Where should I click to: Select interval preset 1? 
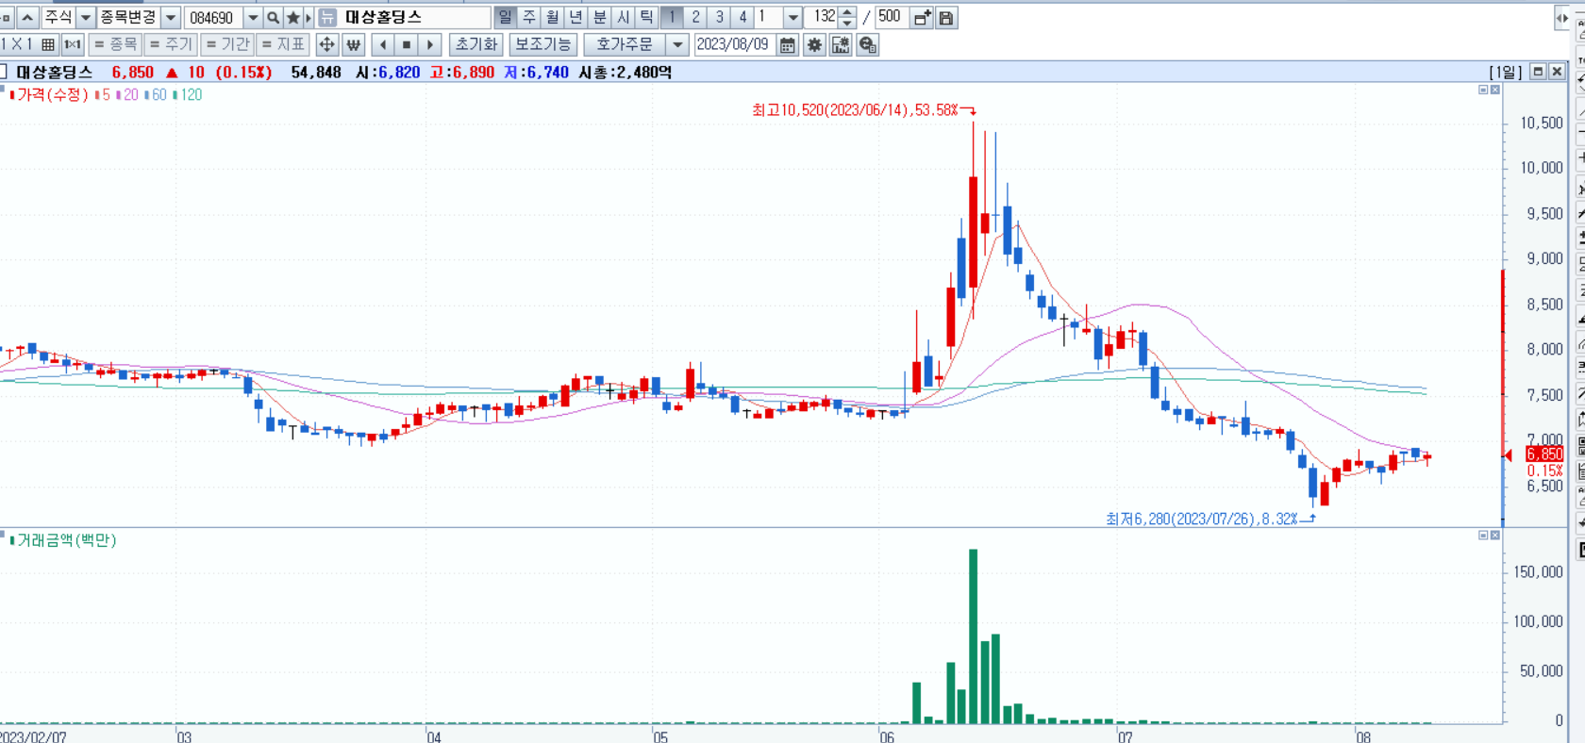pyautogui.click(x=672, y=17)
